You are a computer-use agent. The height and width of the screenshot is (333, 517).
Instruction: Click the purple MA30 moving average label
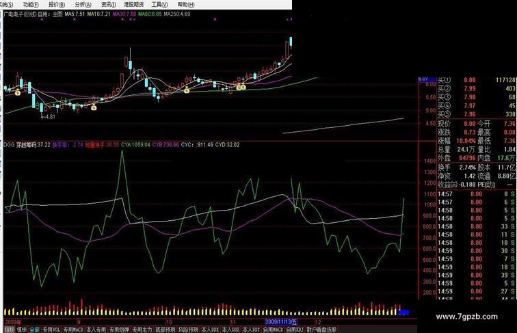pos(124,14)
